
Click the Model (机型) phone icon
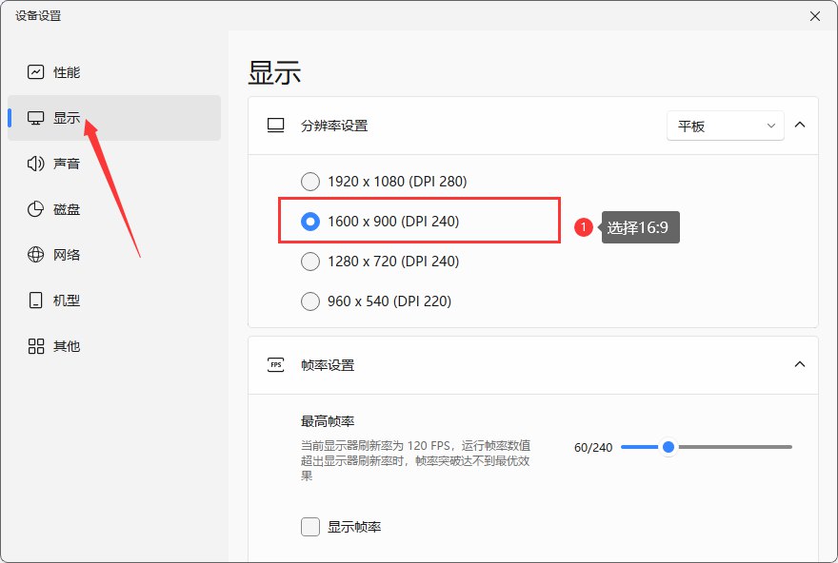tap(36, 301)
